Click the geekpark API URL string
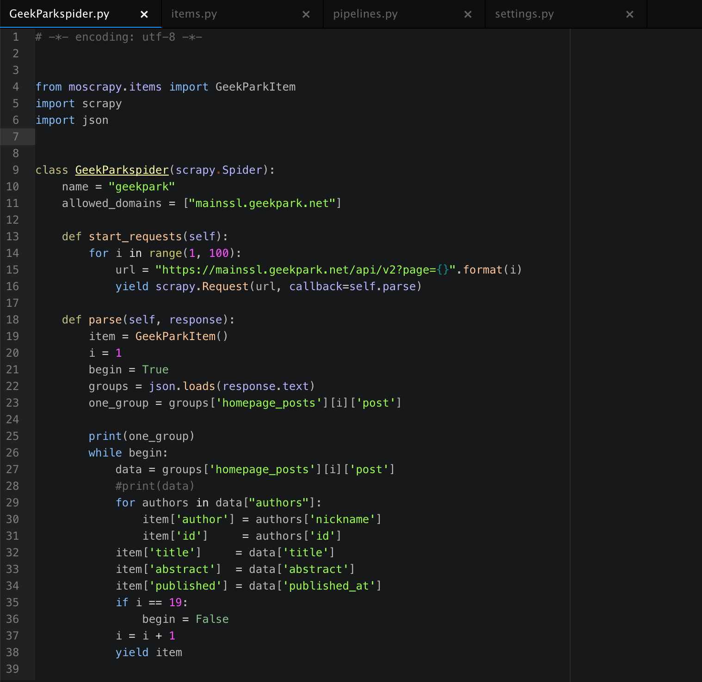Image resolution: width=702 pixels, height=682 pixels. coord(306,270)
